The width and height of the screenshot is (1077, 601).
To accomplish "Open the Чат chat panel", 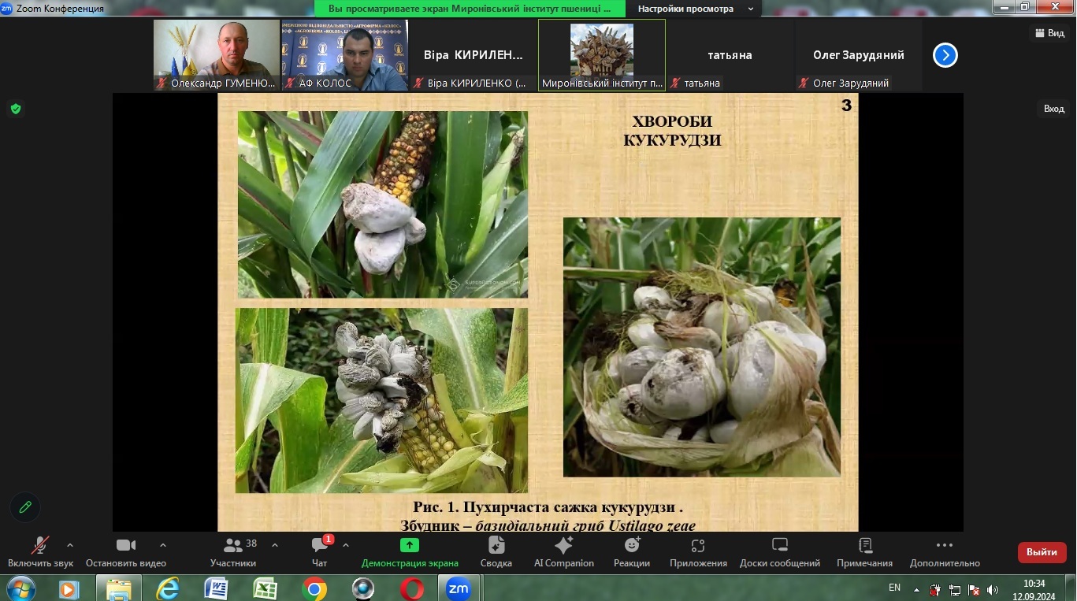I will pos(319,551).
